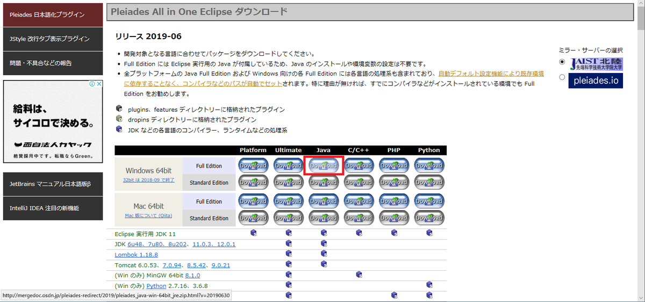The height and width of the screenshot is (302, 645).
Task: Download Windows 64bit Full Edition Ultimate
Action: point(289,166)
